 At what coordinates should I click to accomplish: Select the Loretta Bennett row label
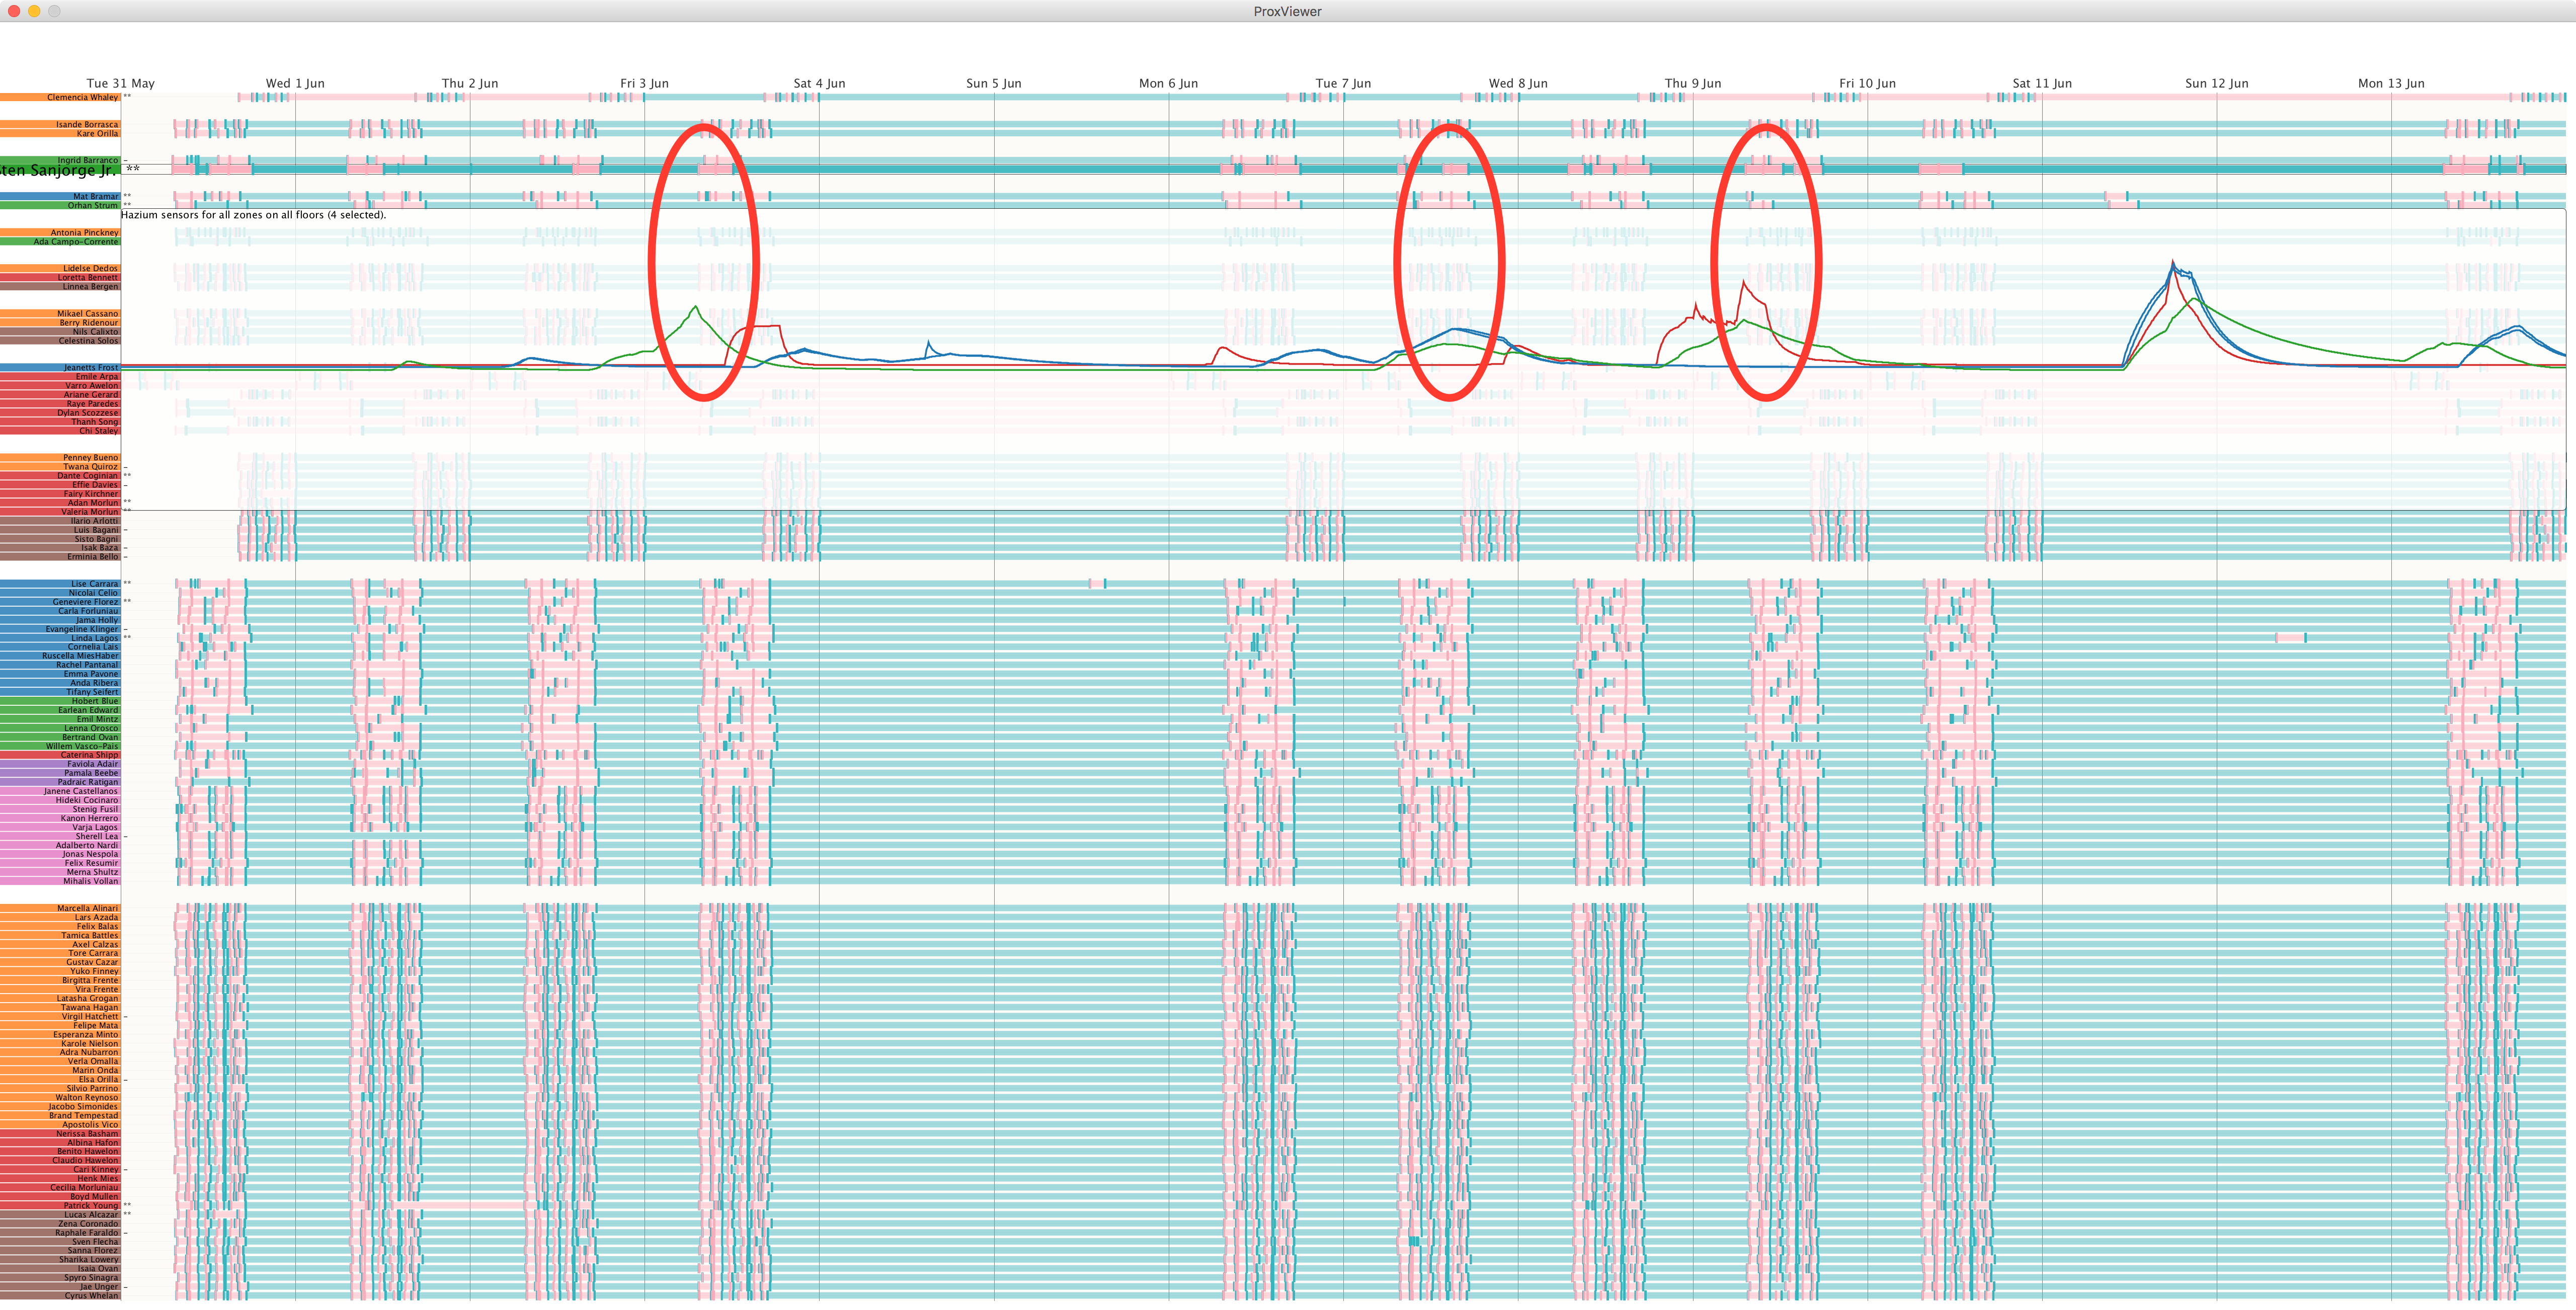pyautogui.click(x=60, y=277)
